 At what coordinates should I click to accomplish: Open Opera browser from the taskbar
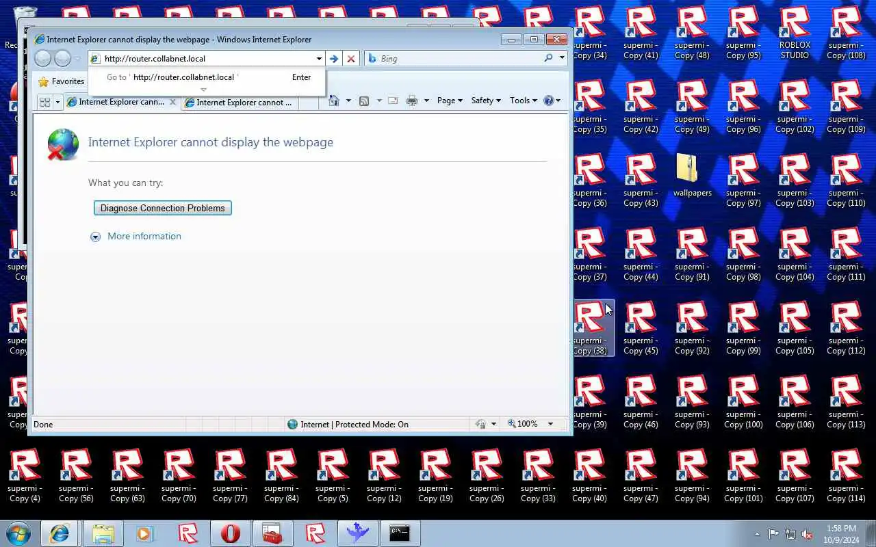point(231,533)
